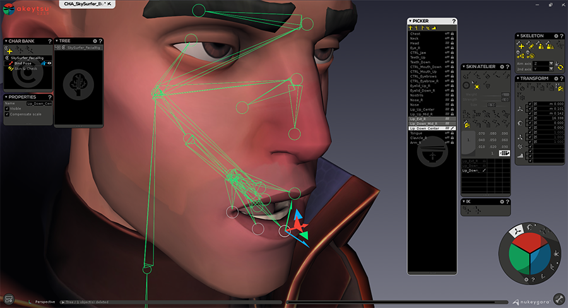Open the Tree panel settings gear
The width and height of the screenshot is (568, 308).
(95, 41)
